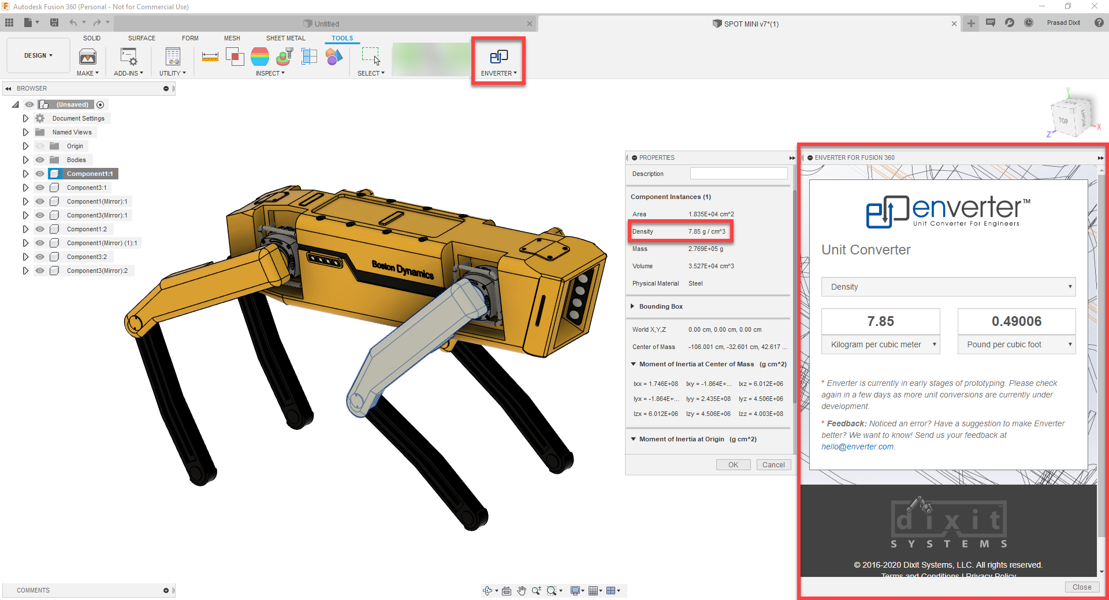Click the Section Analysis icon
The image size is (1109, 600).
pyautogui.click(x=285, y=57)
